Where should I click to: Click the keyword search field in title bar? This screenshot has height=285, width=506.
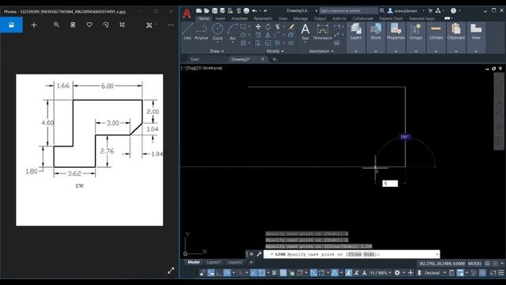[349, 10]
